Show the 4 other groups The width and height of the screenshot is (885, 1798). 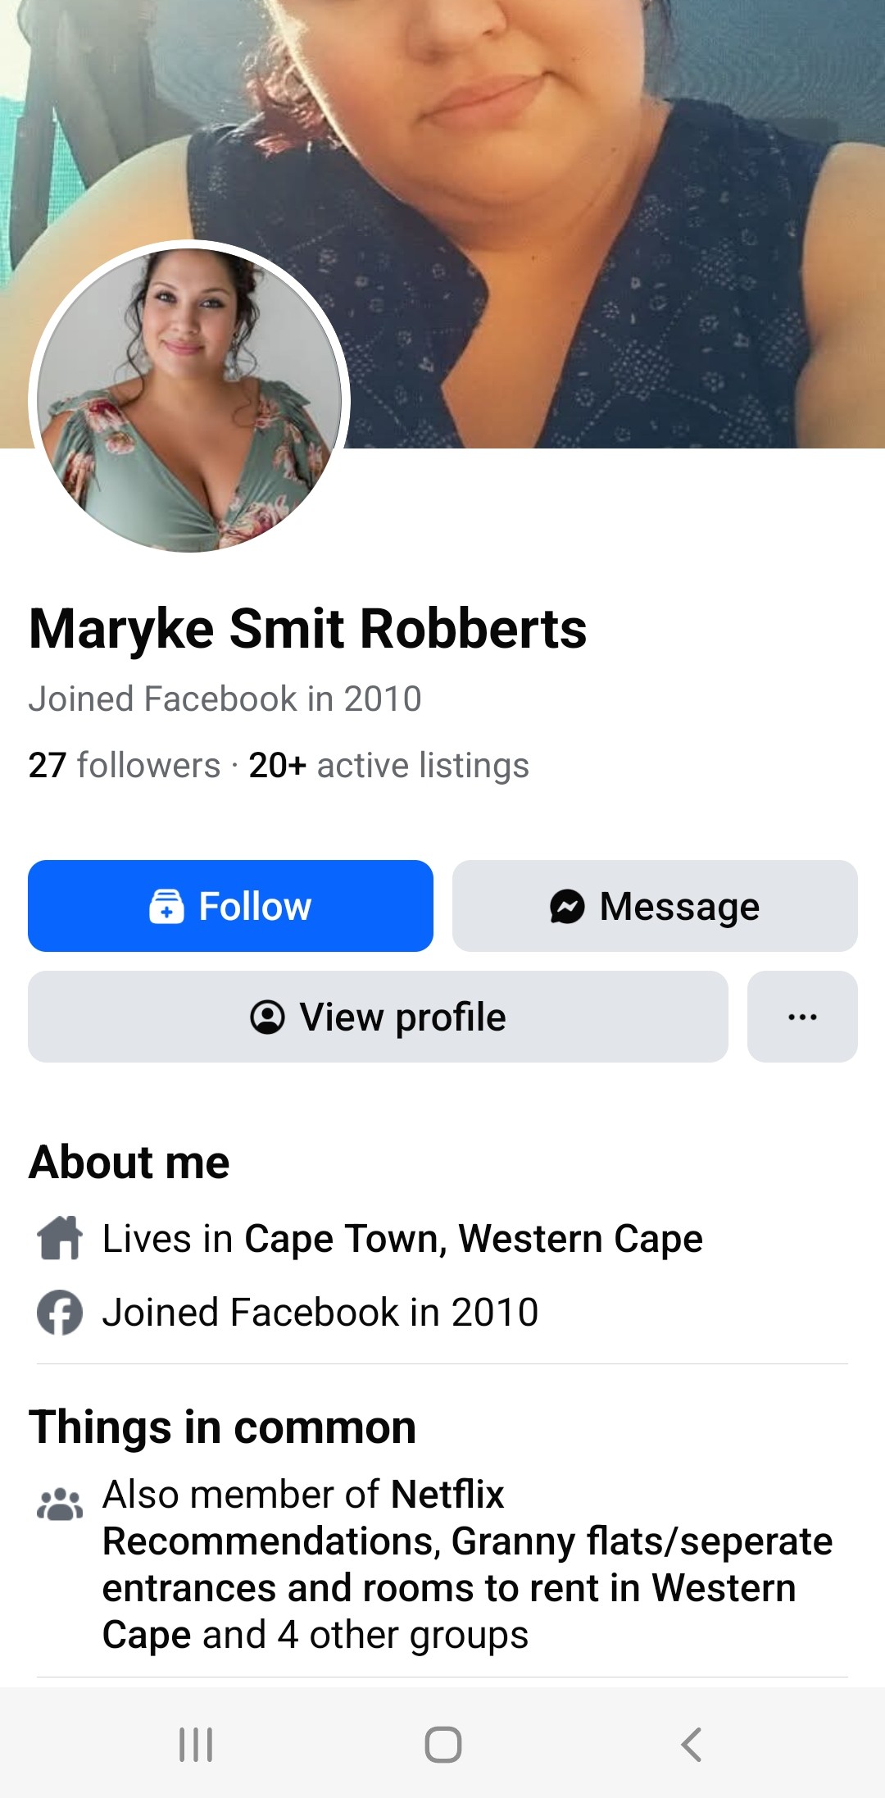(x=402, y=1635)
